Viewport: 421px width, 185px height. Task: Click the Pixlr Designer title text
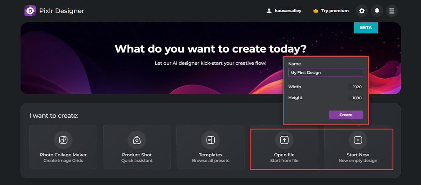(x=62, y=11)
